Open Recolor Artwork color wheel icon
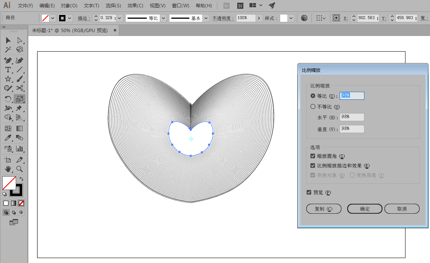The height and width of the screenshot is (263, 430). (304, 18)
